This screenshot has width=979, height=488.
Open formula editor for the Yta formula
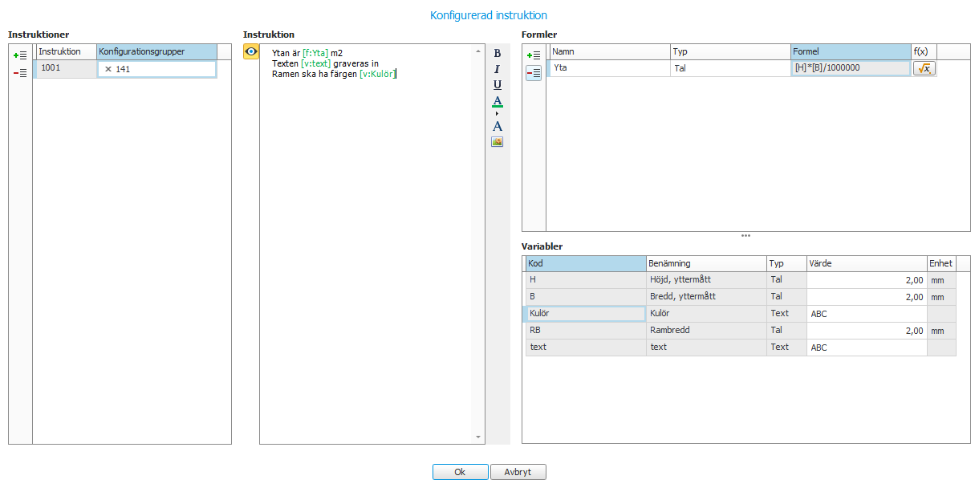(x=924, y=69)
